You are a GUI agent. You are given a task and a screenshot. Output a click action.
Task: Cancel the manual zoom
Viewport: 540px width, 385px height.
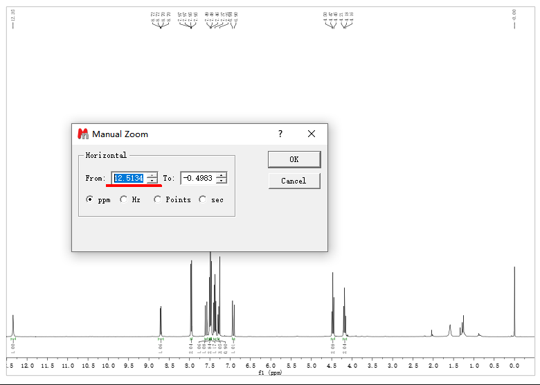294,181
